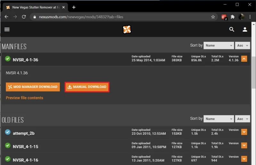Click the 23 Oct 2010, 12:53AM upload date
The width and height of the screenshot is (256, 165).
point(149,134)
